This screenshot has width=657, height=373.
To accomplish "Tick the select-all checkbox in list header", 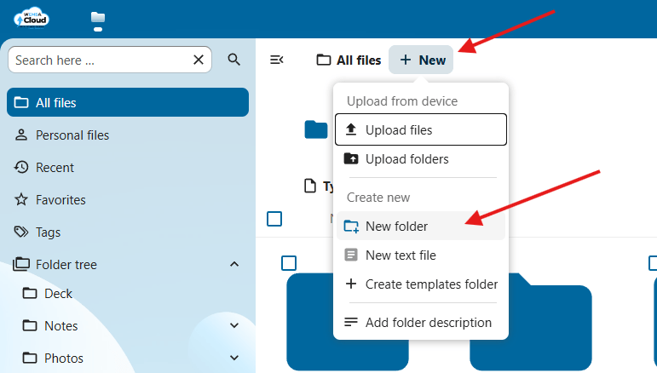I will point(274,219).
